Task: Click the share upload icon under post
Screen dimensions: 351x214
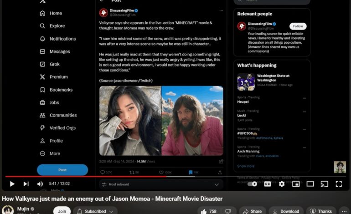Action: pyautogui.click(x=220, y=172)
